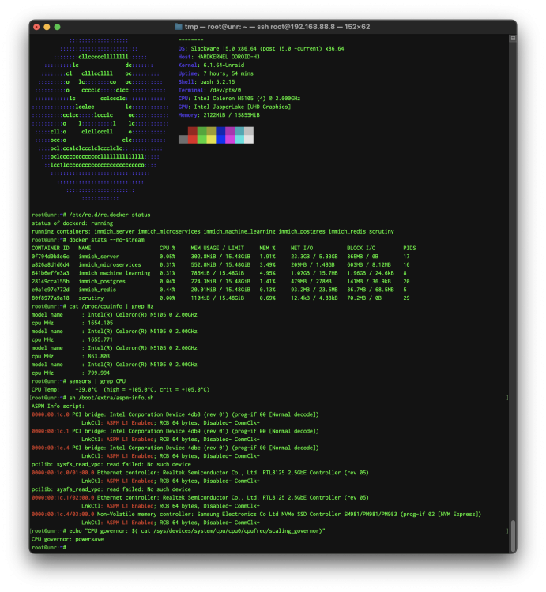Click the yellow minimize window button
The height and width of the screenshot is (592, 546).
[x=47, y=27]
